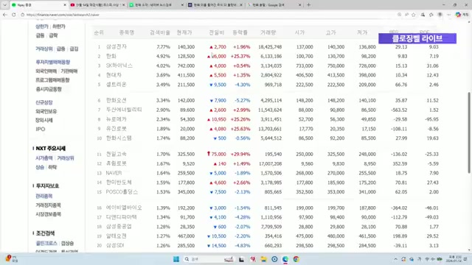Open a new browser tab with the plus icon
Screen dimensions: 472x265
(308, 5)
